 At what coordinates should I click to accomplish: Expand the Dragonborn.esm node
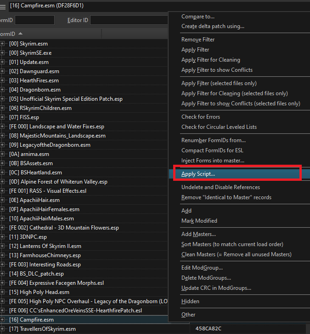point(2,90)
